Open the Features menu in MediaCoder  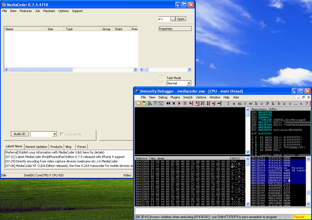[x=26, y=11]
